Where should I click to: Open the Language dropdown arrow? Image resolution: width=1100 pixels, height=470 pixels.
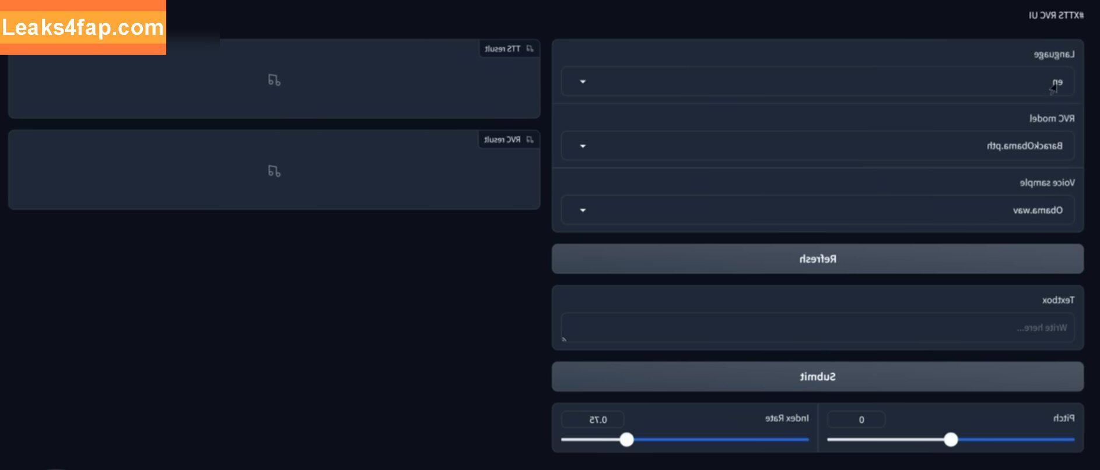click(583, 82)
